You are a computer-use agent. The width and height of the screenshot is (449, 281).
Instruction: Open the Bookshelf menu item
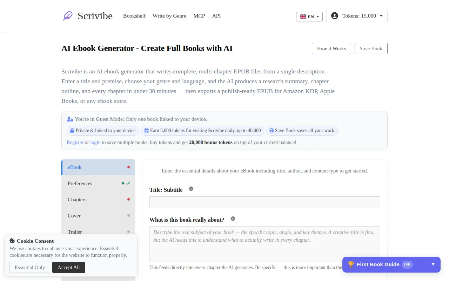tap(134, 16)
